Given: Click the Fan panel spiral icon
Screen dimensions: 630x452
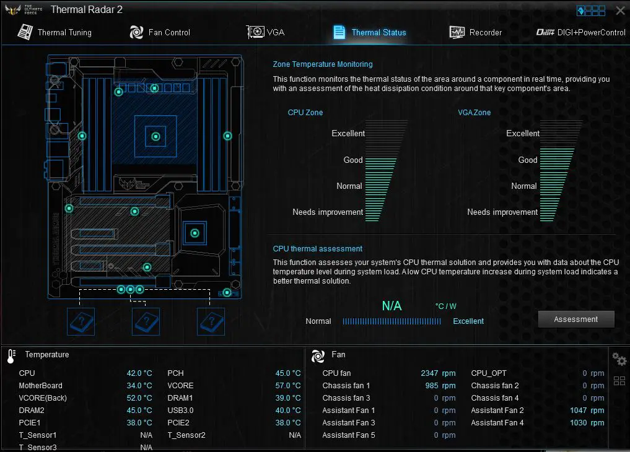Looking at the screenshot, I should coord(318,355).
